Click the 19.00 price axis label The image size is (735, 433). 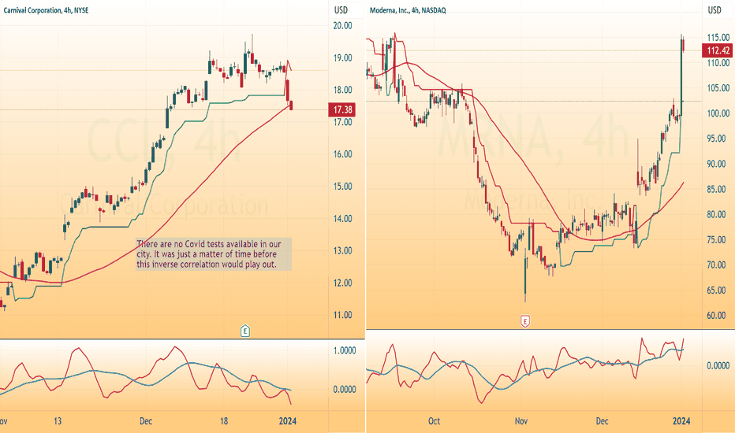[342, 58]
